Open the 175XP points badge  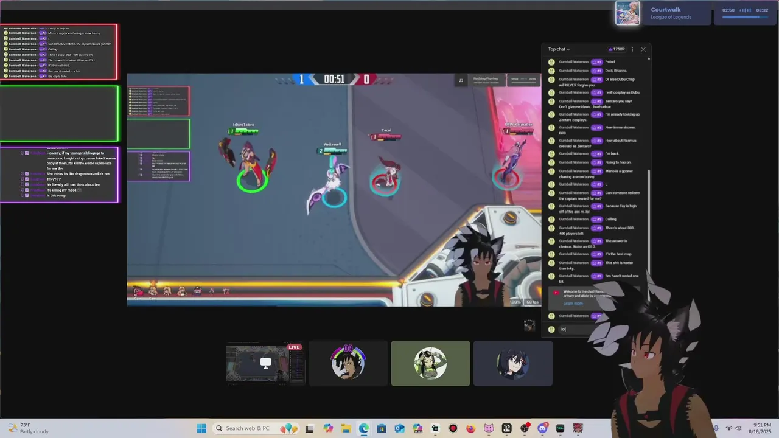pyautogui.click(x=617, y=49)
